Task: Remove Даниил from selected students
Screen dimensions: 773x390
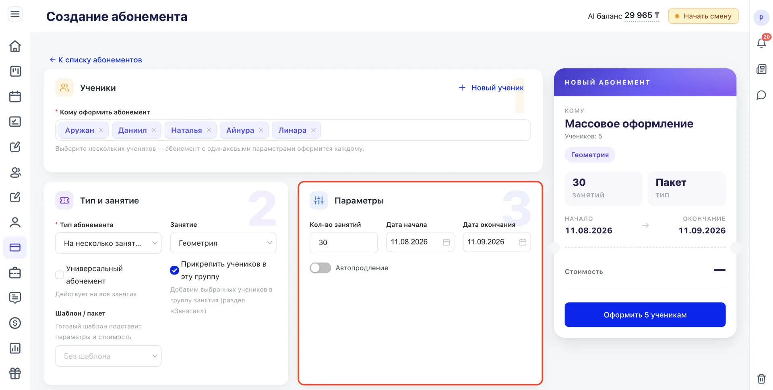Action: coord(154,130)
